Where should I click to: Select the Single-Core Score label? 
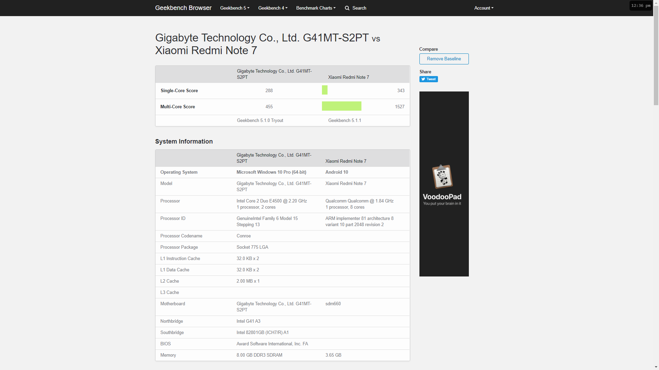(x=179, y=91)
